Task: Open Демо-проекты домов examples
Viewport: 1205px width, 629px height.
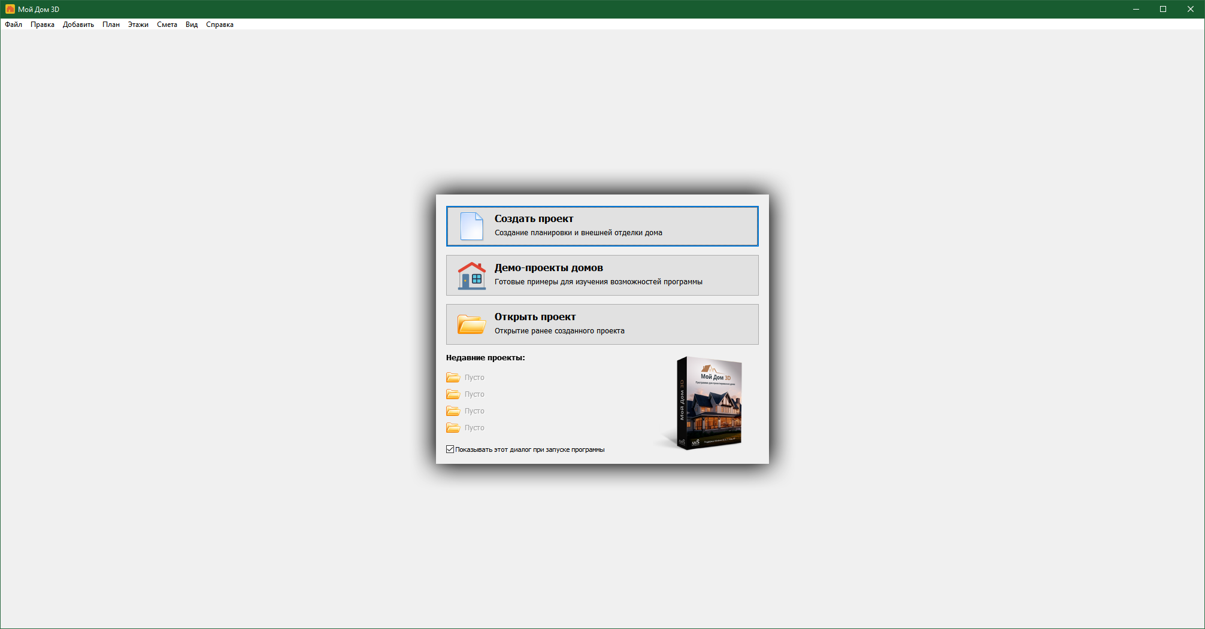Action: pos(602,275)
